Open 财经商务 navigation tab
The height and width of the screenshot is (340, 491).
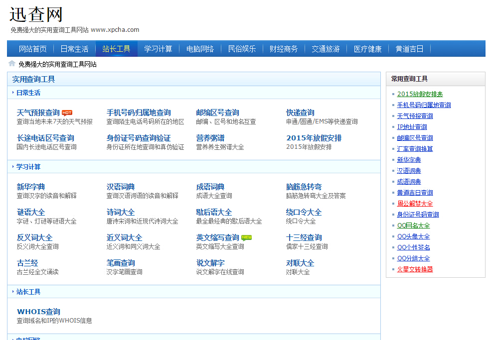pyautogui.click(x=284, y=49)
